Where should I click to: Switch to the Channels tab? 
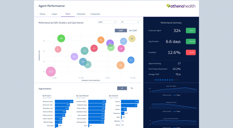(81, 14)
